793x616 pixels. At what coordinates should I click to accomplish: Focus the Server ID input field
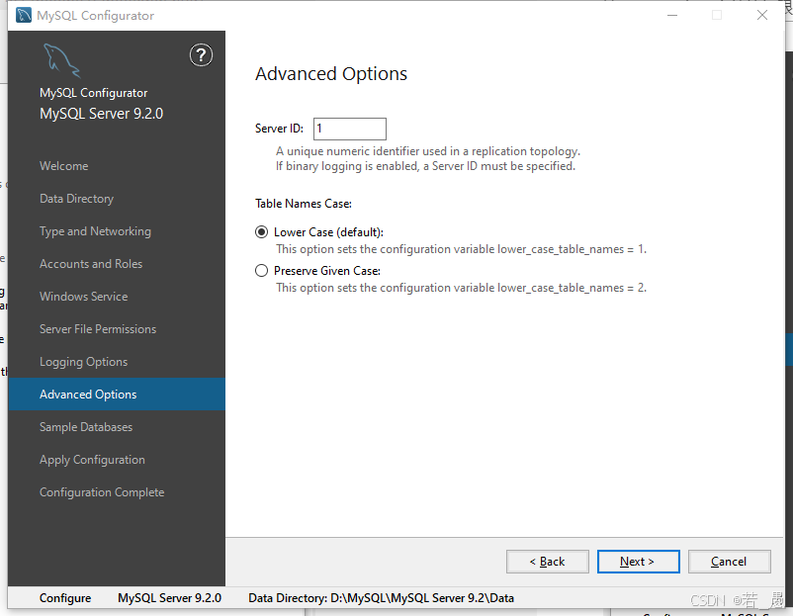[x=350, y=129]
